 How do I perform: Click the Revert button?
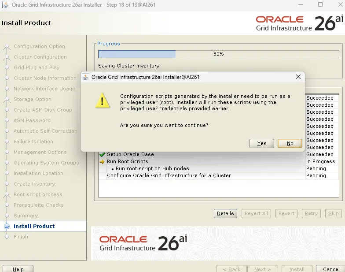pyautogui.click(x=286, y=213)
